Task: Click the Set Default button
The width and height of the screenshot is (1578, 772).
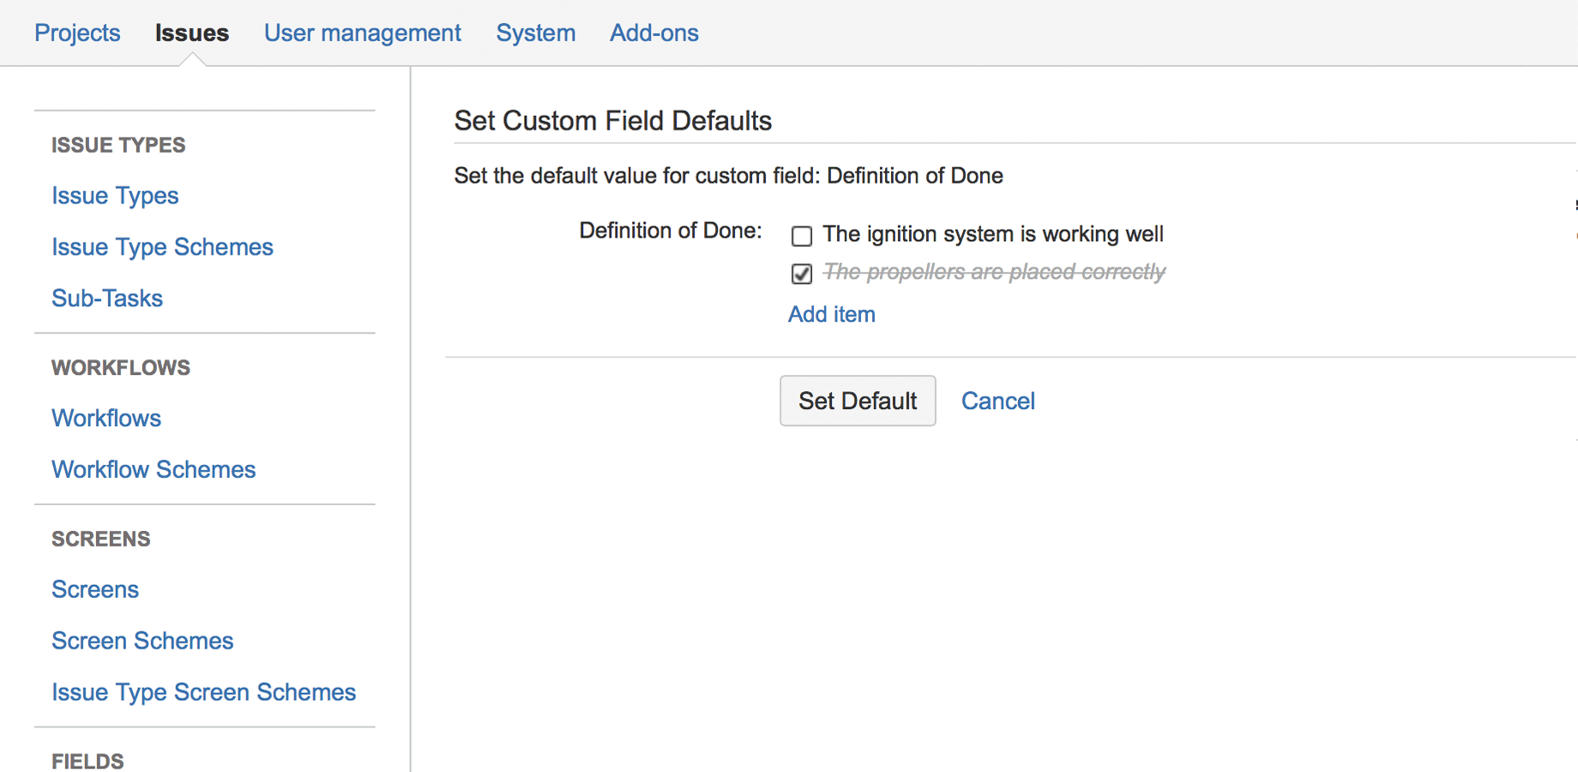Action: click(858, 401)
